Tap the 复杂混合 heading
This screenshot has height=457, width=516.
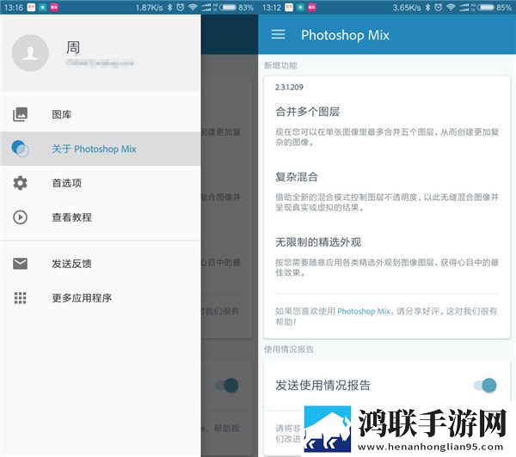[297, 177]
